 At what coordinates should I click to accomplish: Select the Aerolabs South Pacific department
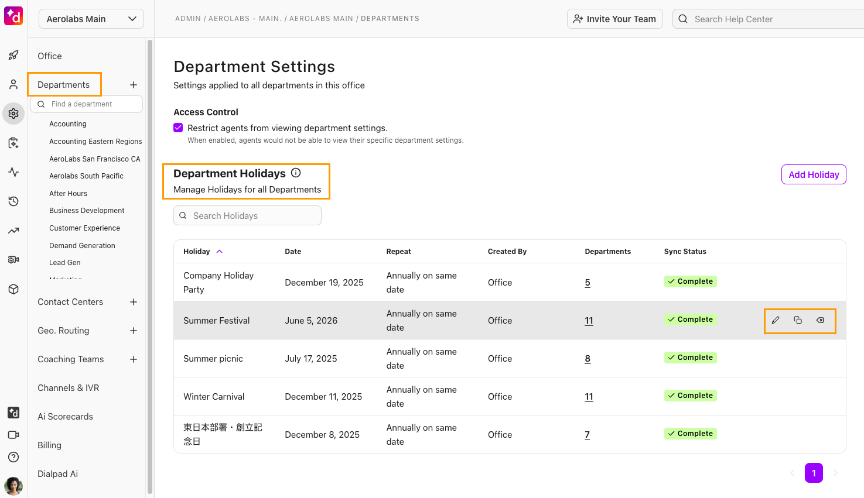tap(86, 176)
